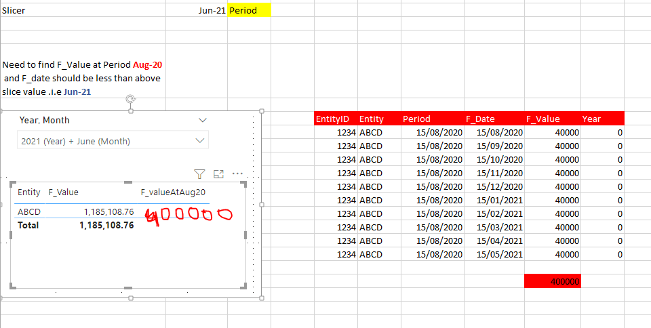
Task: Select the Year value 0 in the 15/09/2020 row
Action: coord(602,146)
